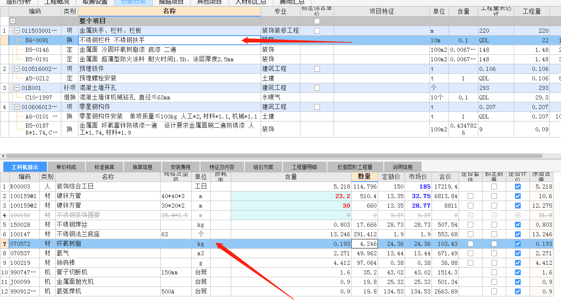This screenshot has width=561, height=303.
Task: Collapse item 01B001 混凝土墙开孔 row
Action: pos(17,88)
